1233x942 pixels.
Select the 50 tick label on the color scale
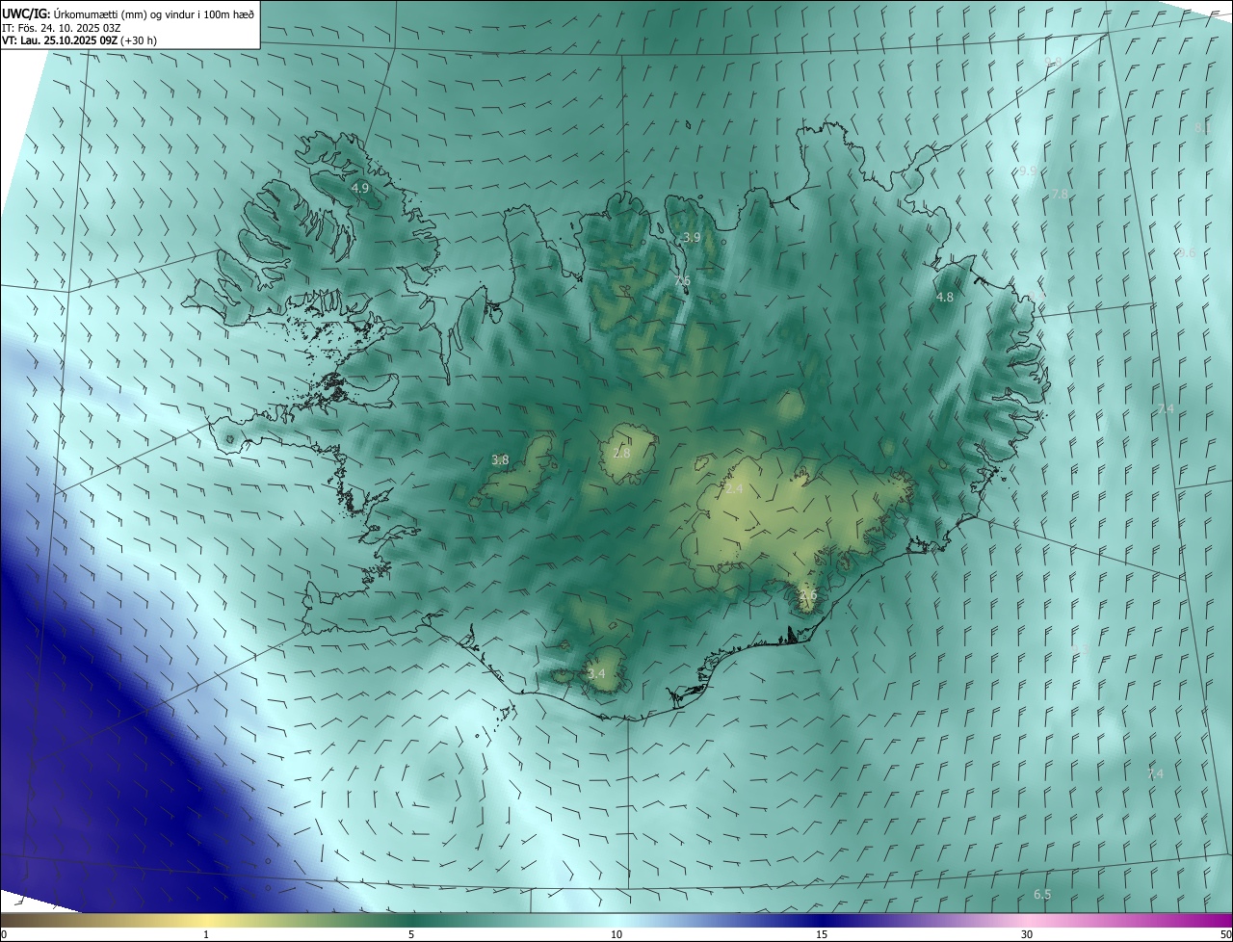pyautogui.click(x=1225, y=934)
